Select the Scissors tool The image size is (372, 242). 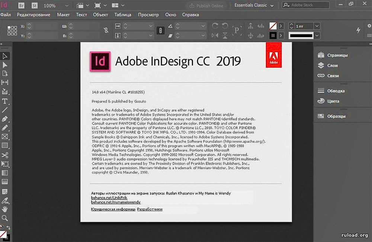tap(5, 155)
